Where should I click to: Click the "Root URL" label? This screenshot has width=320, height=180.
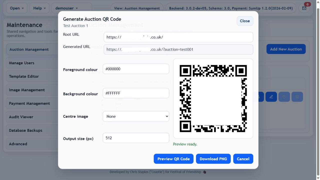pos(71,34)
